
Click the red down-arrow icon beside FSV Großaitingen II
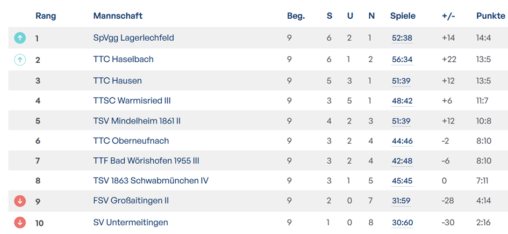click(x=19, y=201)
